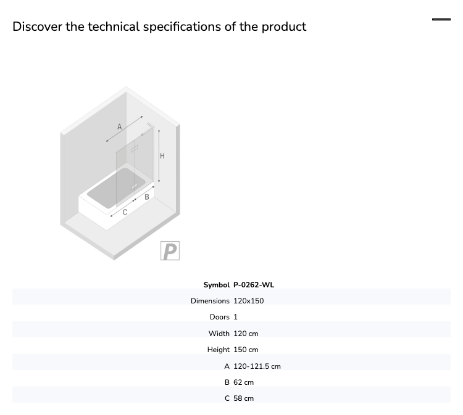The width and height of the screenshot is (463, 415).
Task: Click the C row value 58 cm
Action: click(243, 398)
